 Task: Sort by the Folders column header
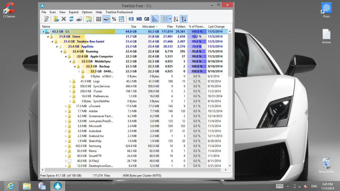click(x=180, y=26)
